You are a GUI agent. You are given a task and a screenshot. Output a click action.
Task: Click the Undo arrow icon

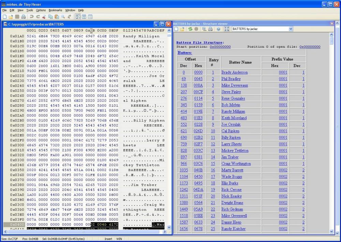[32, 16]
